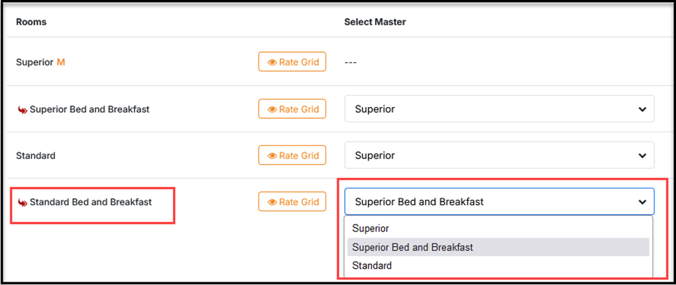This screenshot has width=676, height=285.
Task: Expand the Standard row's Select Master dropdown
Action: (x=499, y=156)
